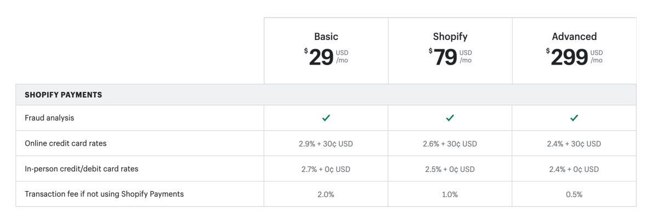
Task: Click the Basic plan fraud analysis checkmark
Action: pyautogui.click(x=326, y=118)
